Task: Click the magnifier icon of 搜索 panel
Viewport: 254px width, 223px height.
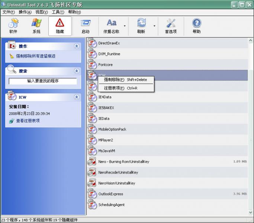Action: pos(12,69)
